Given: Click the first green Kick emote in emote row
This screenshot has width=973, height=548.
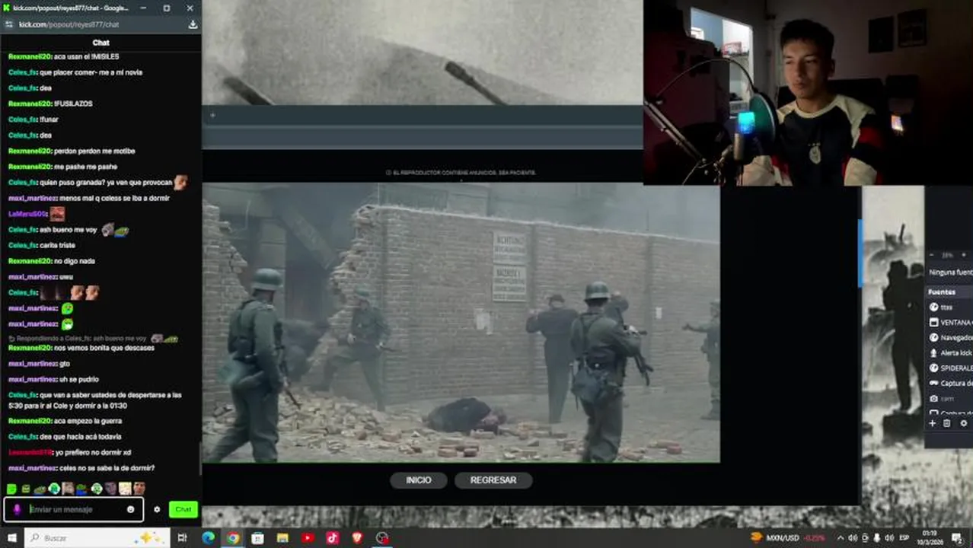Looking at the screenshot, I should click(x=11, y=489).
